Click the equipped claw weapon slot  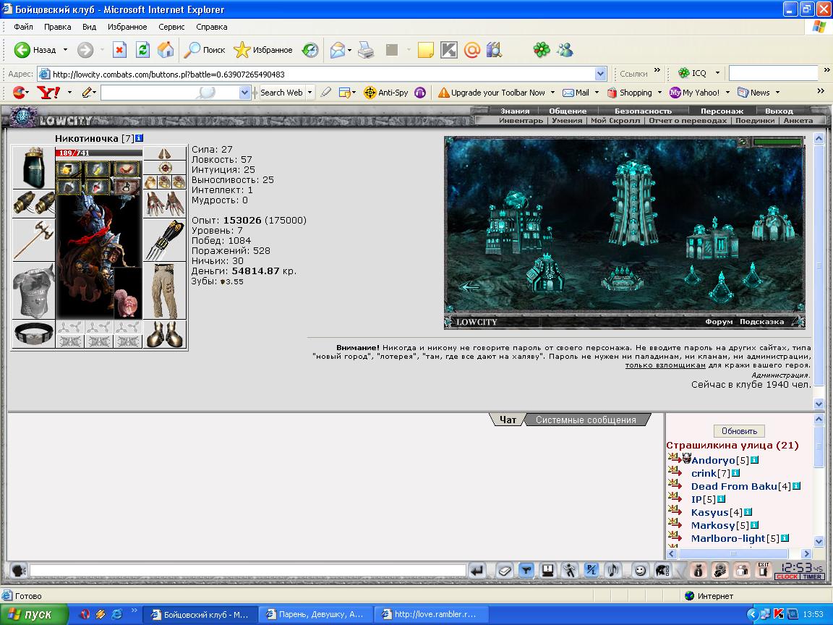[165, 239]
